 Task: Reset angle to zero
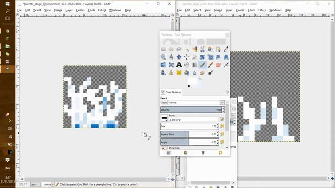tap(222, 142)
